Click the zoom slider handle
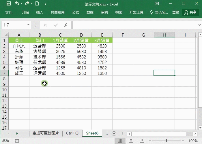The height and width of the screenshot is (144, 202). pyautogui.click(x=166, y=141)
